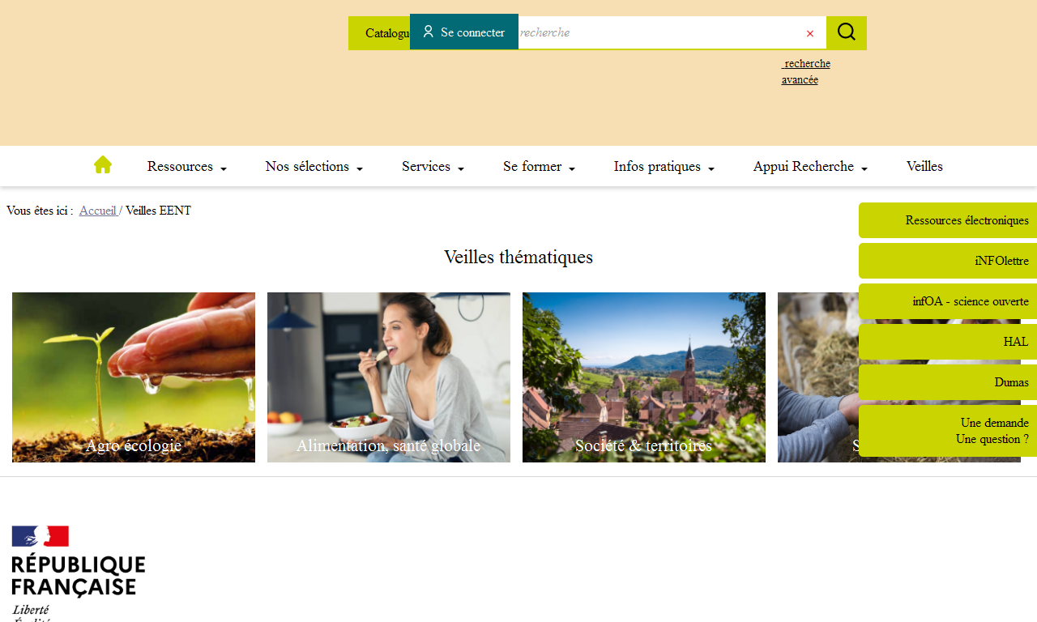1037x622 pixels.
Task: Open the Infos pratiques menu
Action: [664, 166]
